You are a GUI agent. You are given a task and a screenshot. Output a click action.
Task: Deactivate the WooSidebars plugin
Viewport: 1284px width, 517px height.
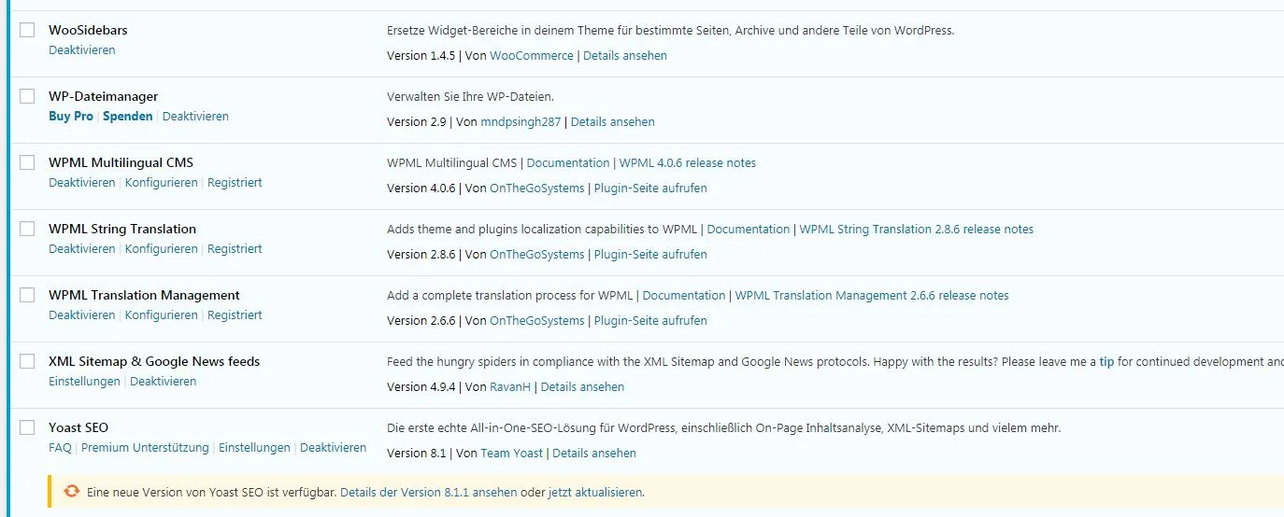(82, 50)
